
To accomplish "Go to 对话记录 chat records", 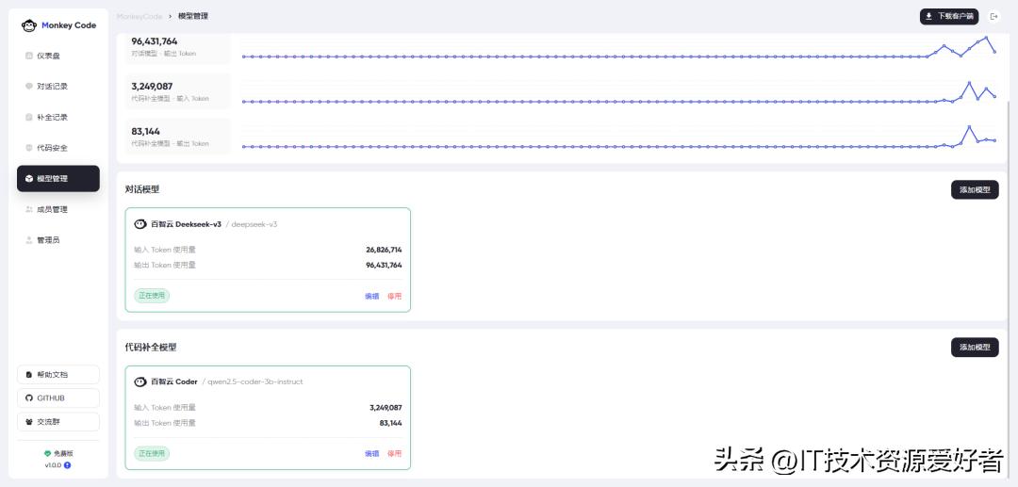I will pos(58,87).
